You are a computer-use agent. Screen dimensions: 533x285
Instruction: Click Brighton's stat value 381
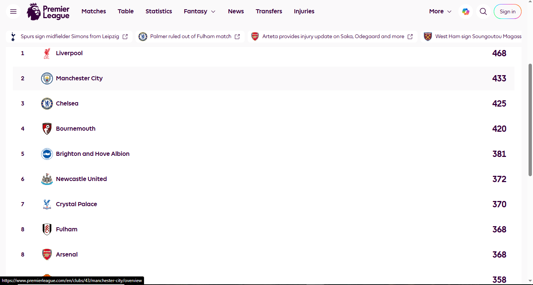(x=499, y=154)
